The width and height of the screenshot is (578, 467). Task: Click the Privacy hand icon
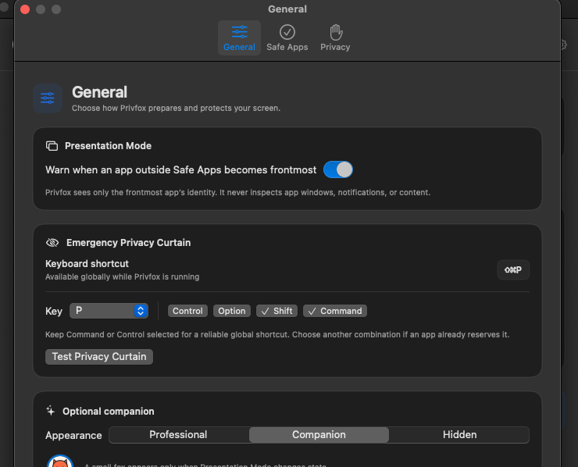(336, 32)
